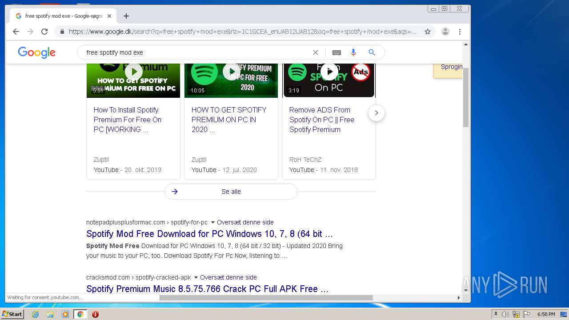Bookmark this page with the star icon
The image size is (569, 320).
click(428, 32)
